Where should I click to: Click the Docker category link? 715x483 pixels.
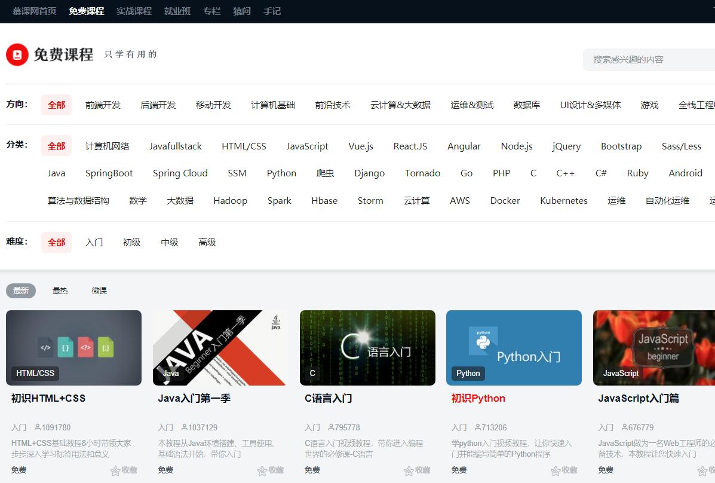tap(505, 200)
